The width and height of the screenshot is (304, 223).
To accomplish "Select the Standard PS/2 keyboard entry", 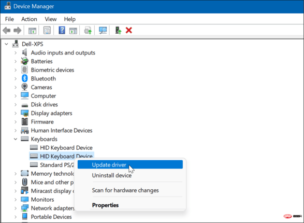I will (57, 165).
